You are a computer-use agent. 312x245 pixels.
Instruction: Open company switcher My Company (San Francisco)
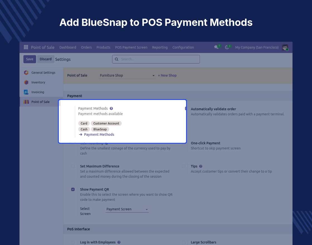click(257, 47)
